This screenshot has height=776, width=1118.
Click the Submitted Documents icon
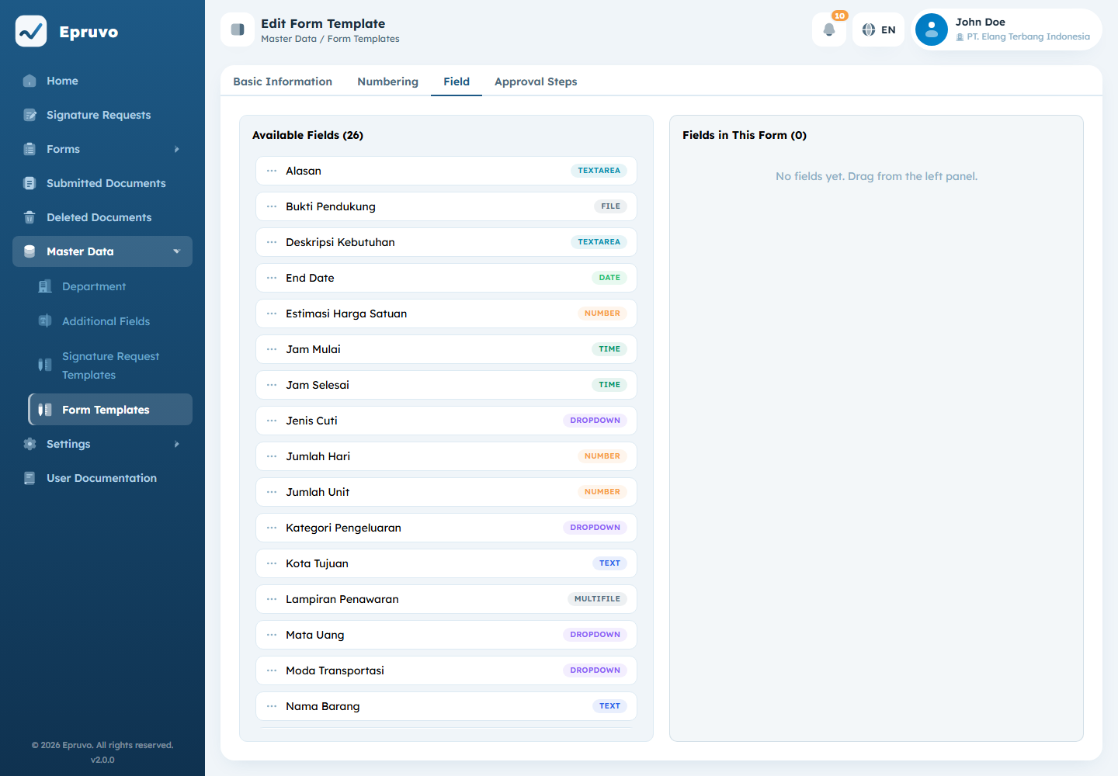[x=30, y=183]
